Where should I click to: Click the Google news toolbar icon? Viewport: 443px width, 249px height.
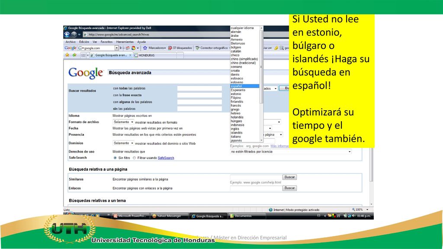[x=128, y=48]
